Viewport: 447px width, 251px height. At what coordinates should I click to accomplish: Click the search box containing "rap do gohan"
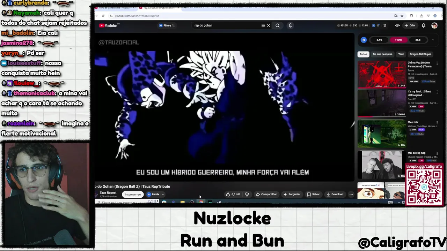coord(227,25)
